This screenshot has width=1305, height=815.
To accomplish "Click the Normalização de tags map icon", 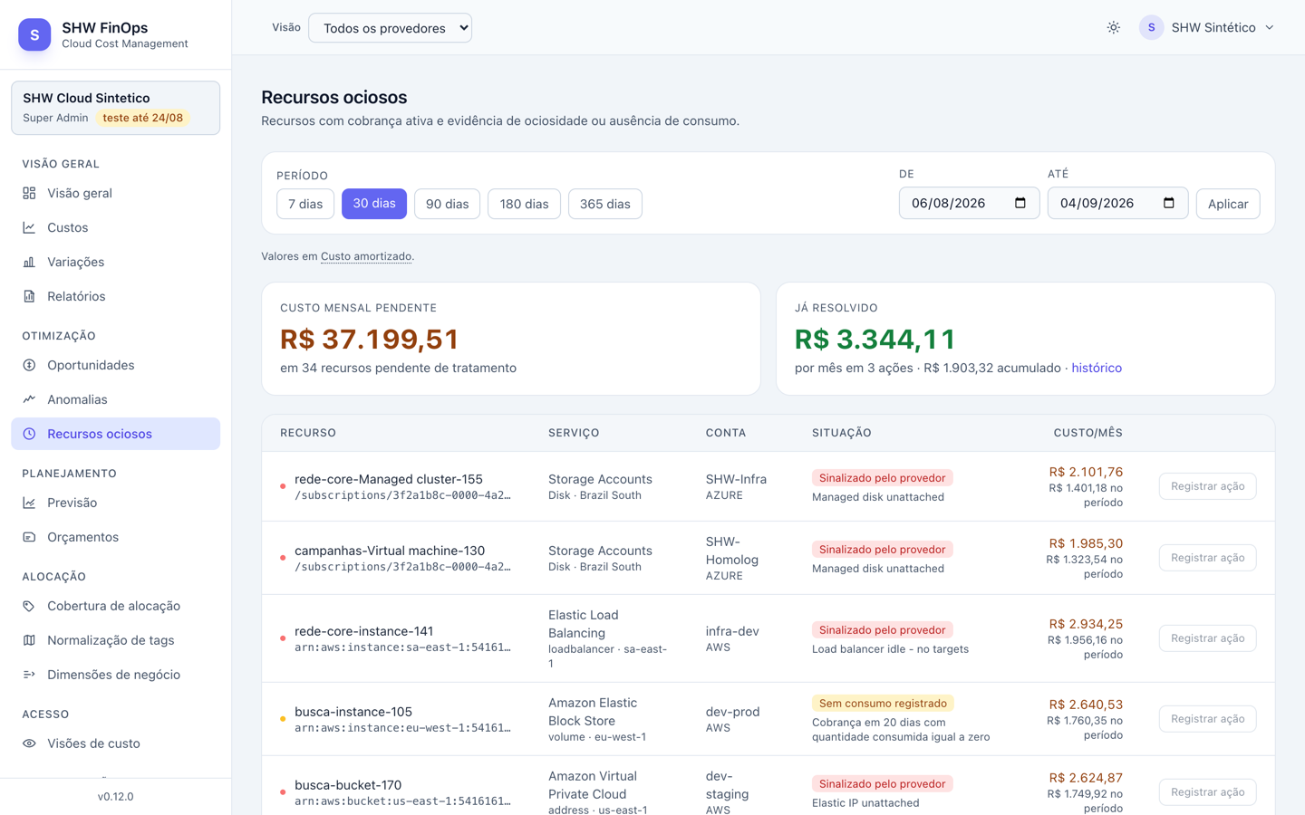I will [29, 640].
